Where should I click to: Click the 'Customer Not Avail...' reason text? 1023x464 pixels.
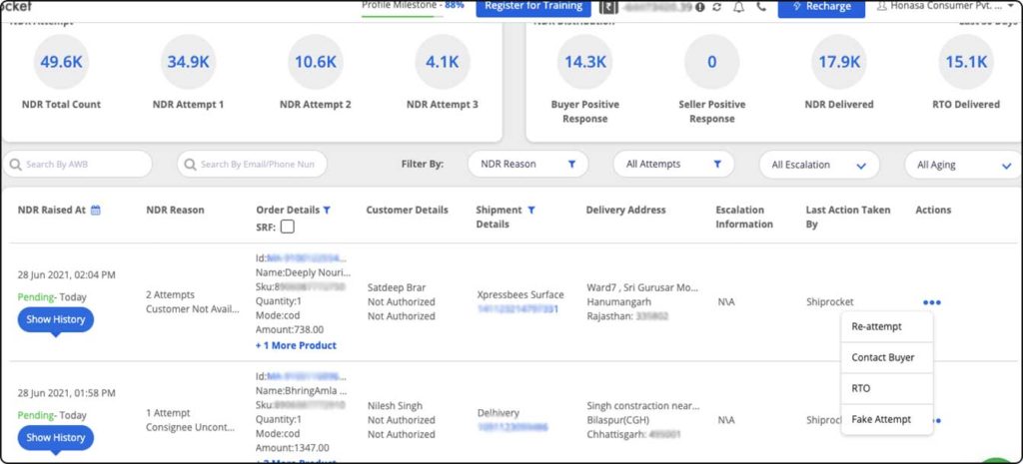click(x=193, y=309)
